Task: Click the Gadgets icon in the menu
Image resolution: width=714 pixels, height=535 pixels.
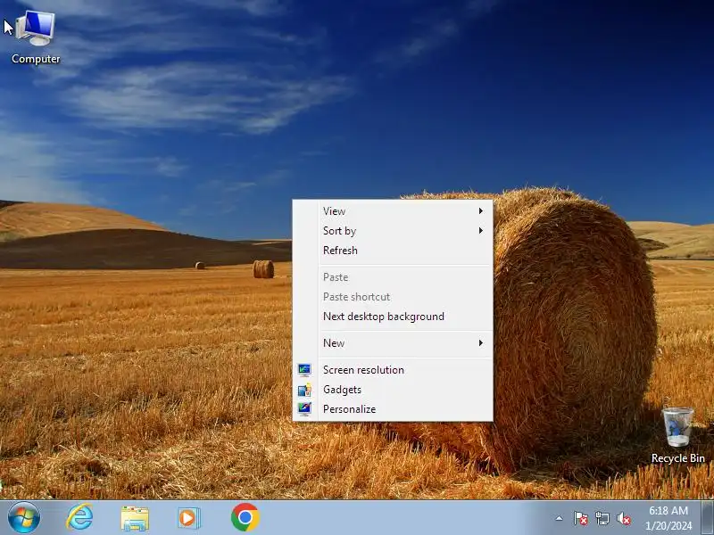Action: point(304,390)
